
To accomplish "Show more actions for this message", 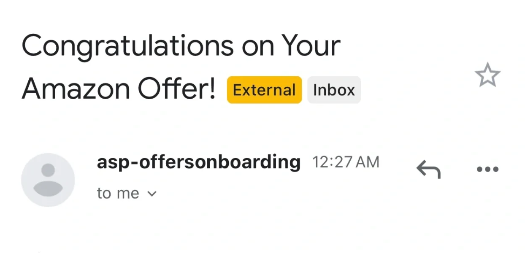I will 487,170.
